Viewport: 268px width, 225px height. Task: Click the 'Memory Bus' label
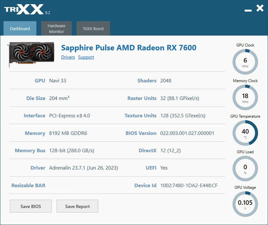click(30, 151)
